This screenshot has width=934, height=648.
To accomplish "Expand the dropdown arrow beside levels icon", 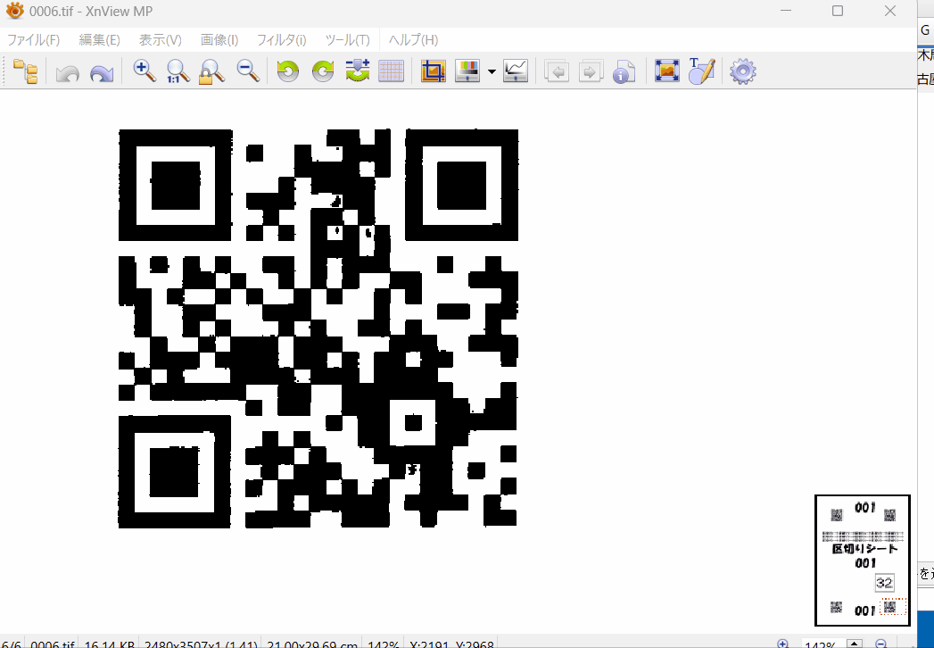I will coord(492,72).
